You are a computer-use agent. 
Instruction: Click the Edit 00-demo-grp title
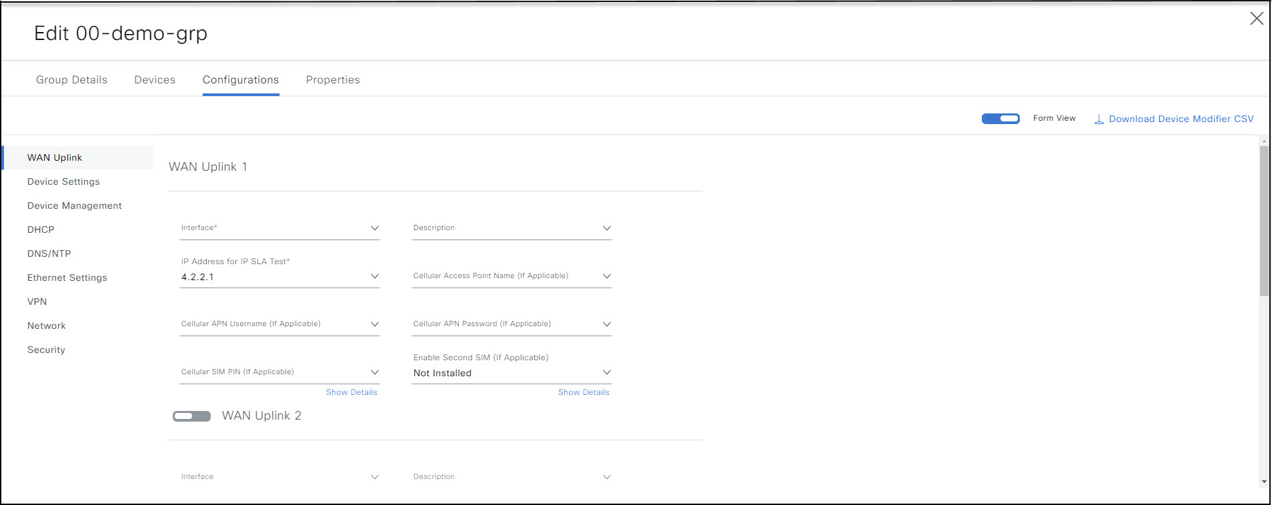[121, 33]
